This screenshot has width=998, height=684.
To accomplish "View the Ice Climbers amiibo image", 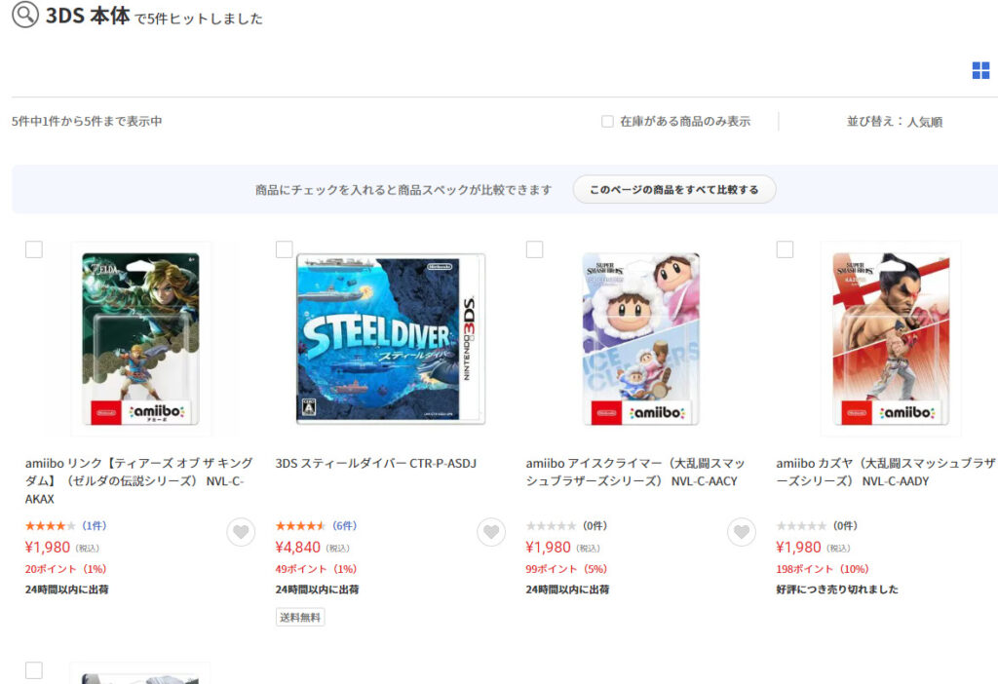I will [641, 338].
